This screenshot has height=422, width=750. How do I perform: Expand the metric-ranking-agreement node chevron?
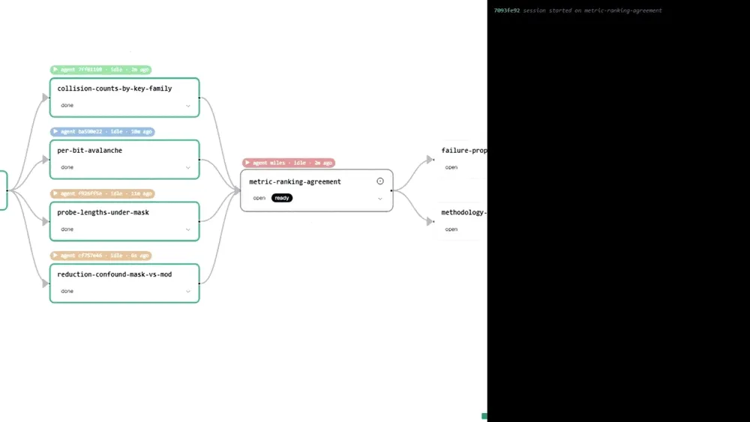(380, 199)
